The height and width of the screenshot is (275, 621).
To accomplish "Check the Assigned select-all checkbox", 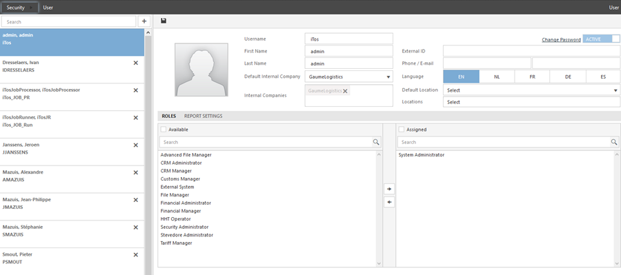I will point(401,130).
